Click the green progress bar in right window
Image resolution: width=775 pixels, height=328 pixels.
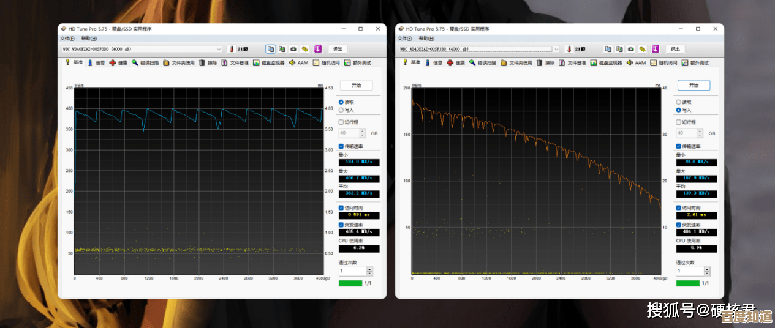(687, 283)
